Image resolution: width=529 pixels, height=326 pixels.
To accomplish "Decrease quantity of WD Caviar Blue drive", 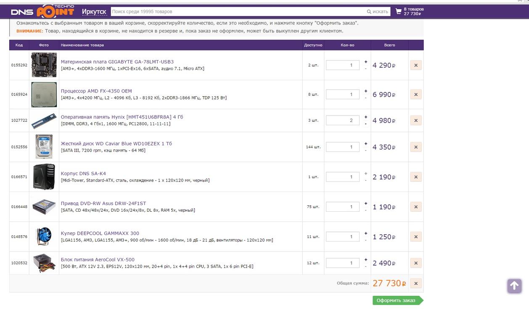I will click(x=366, y=150).
